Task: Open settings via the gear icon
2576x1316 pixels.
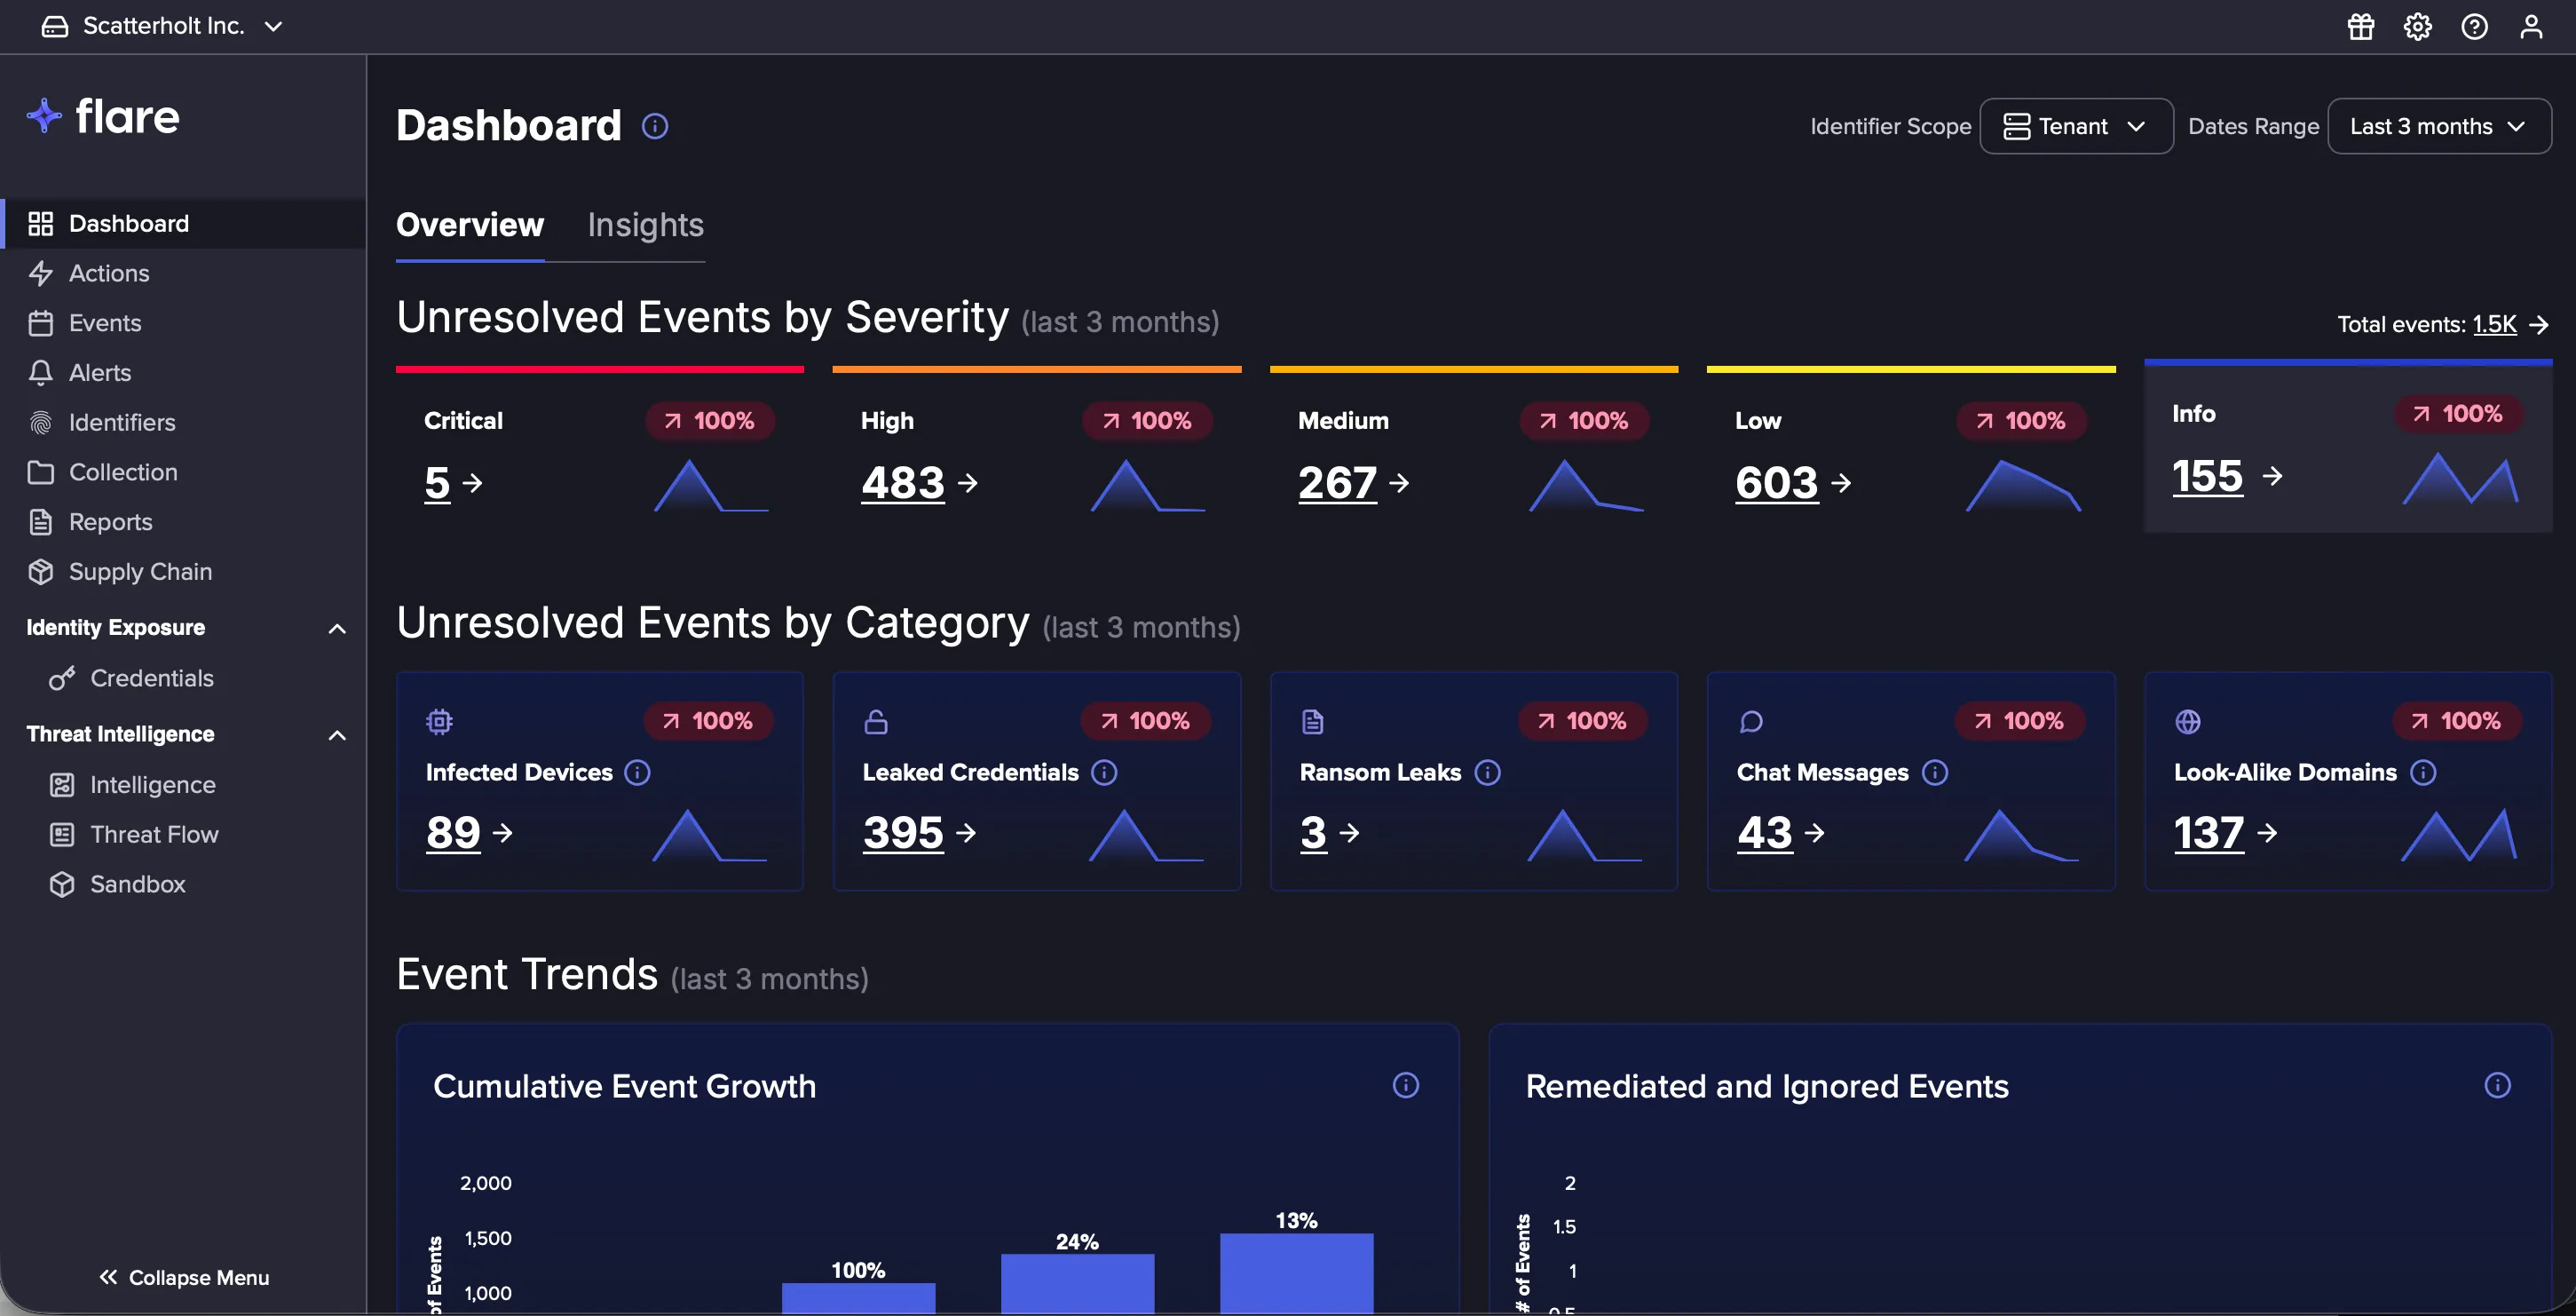Action: tap(2417, 26)
